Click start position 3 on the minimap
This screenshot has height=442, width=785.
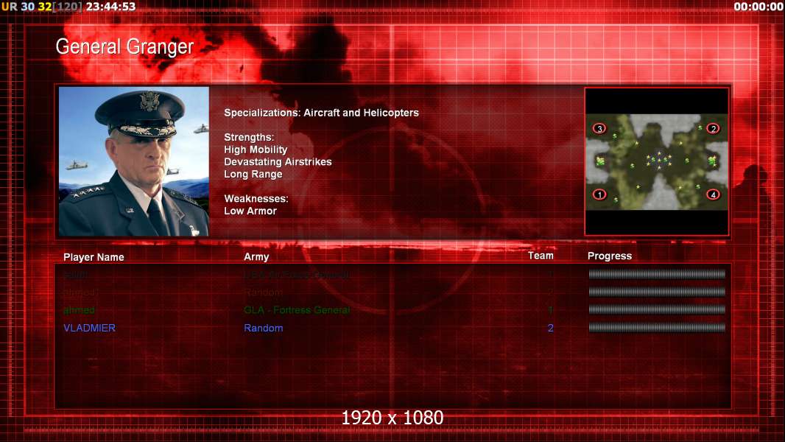599,129
